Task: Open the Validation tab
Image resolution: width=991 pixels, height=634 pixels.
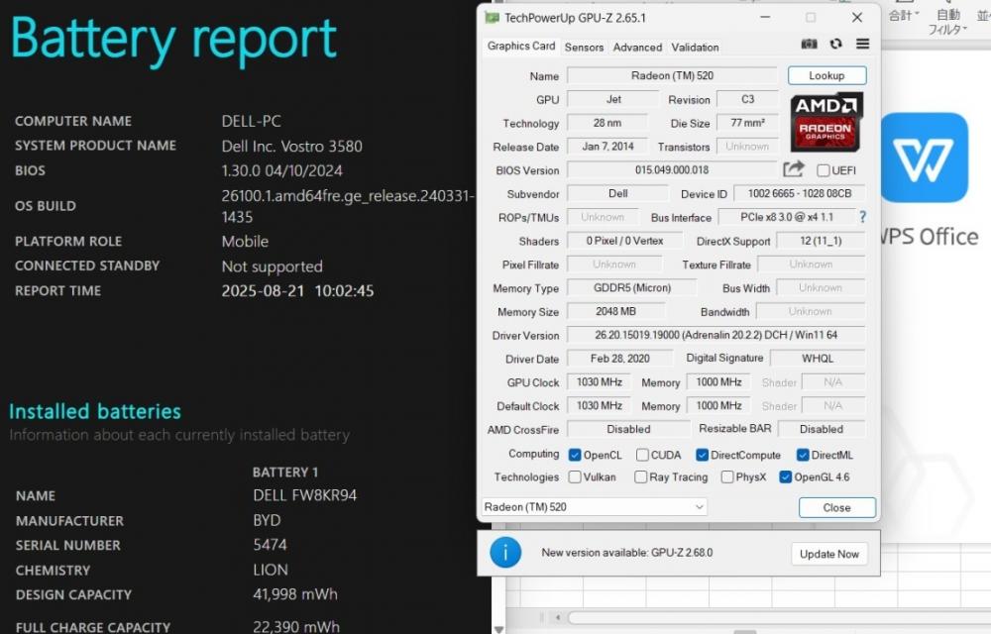Action: tap(696, 47)
